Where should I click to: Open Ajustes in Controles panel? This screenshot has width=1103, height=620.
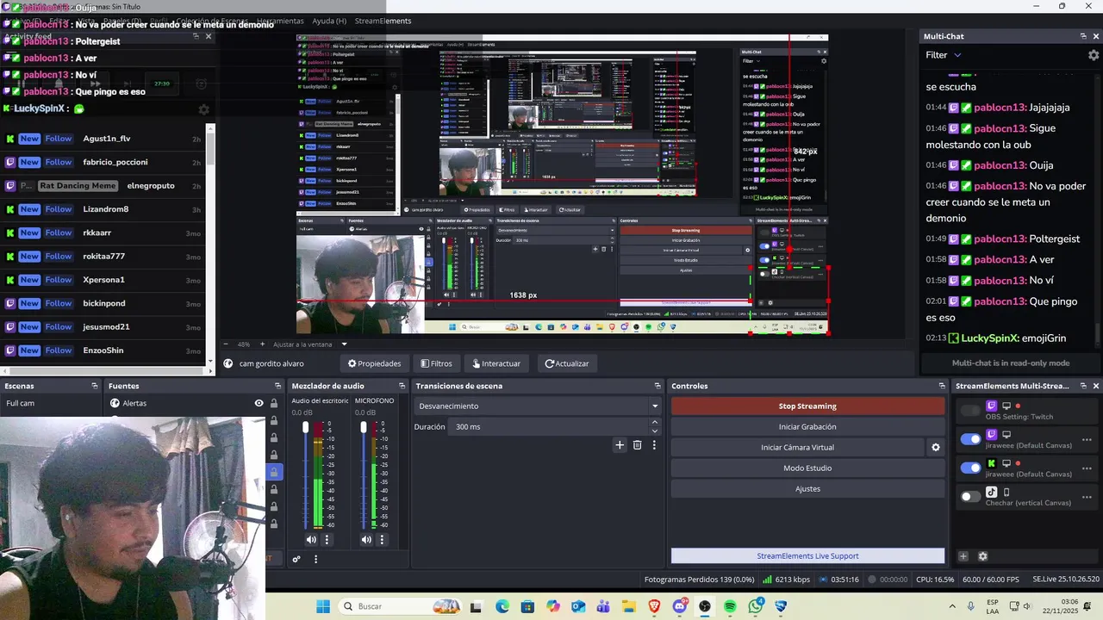point(807,489)
